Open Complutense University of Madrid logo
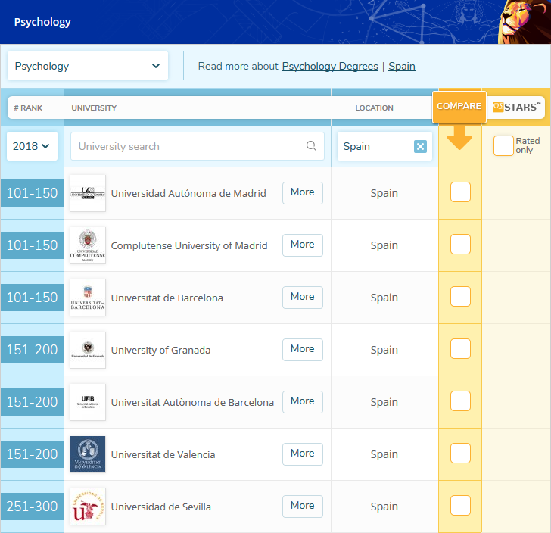Viewport: 551px width, 533px height. tap(88, 245)
